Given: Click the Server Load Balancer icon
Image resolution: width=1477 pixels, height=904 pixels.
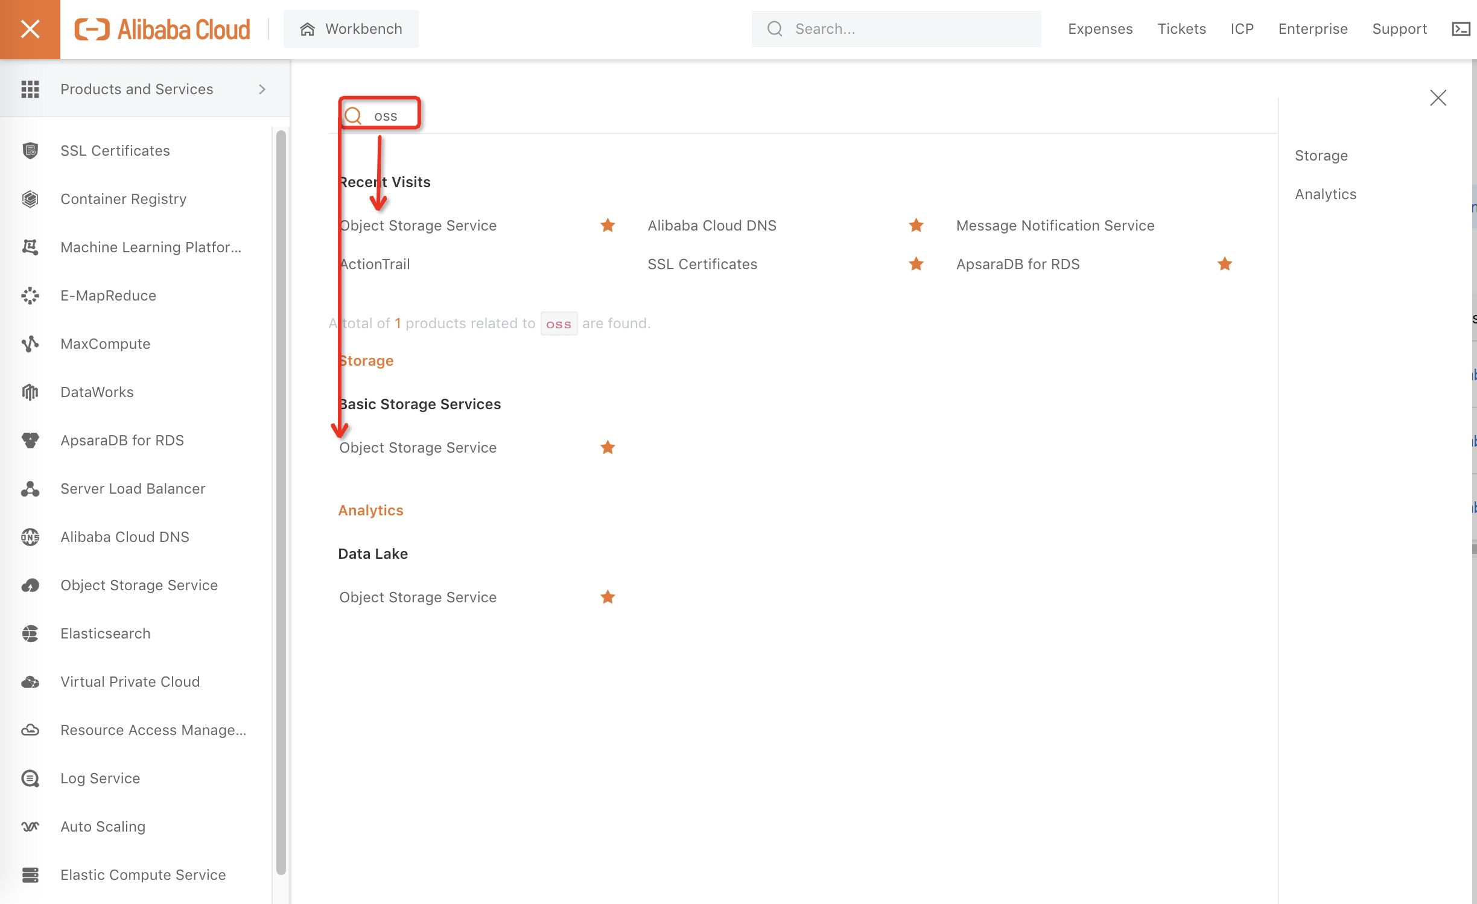Looking at the screenshot, I should point(30,488).
